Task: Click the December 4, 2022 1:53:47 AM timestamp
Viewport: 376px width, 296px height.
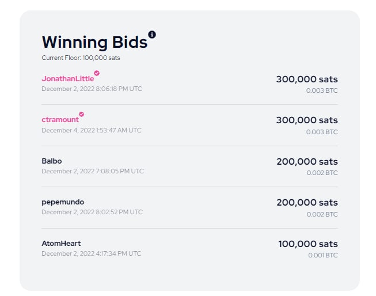Action: (x=92, y=130)
